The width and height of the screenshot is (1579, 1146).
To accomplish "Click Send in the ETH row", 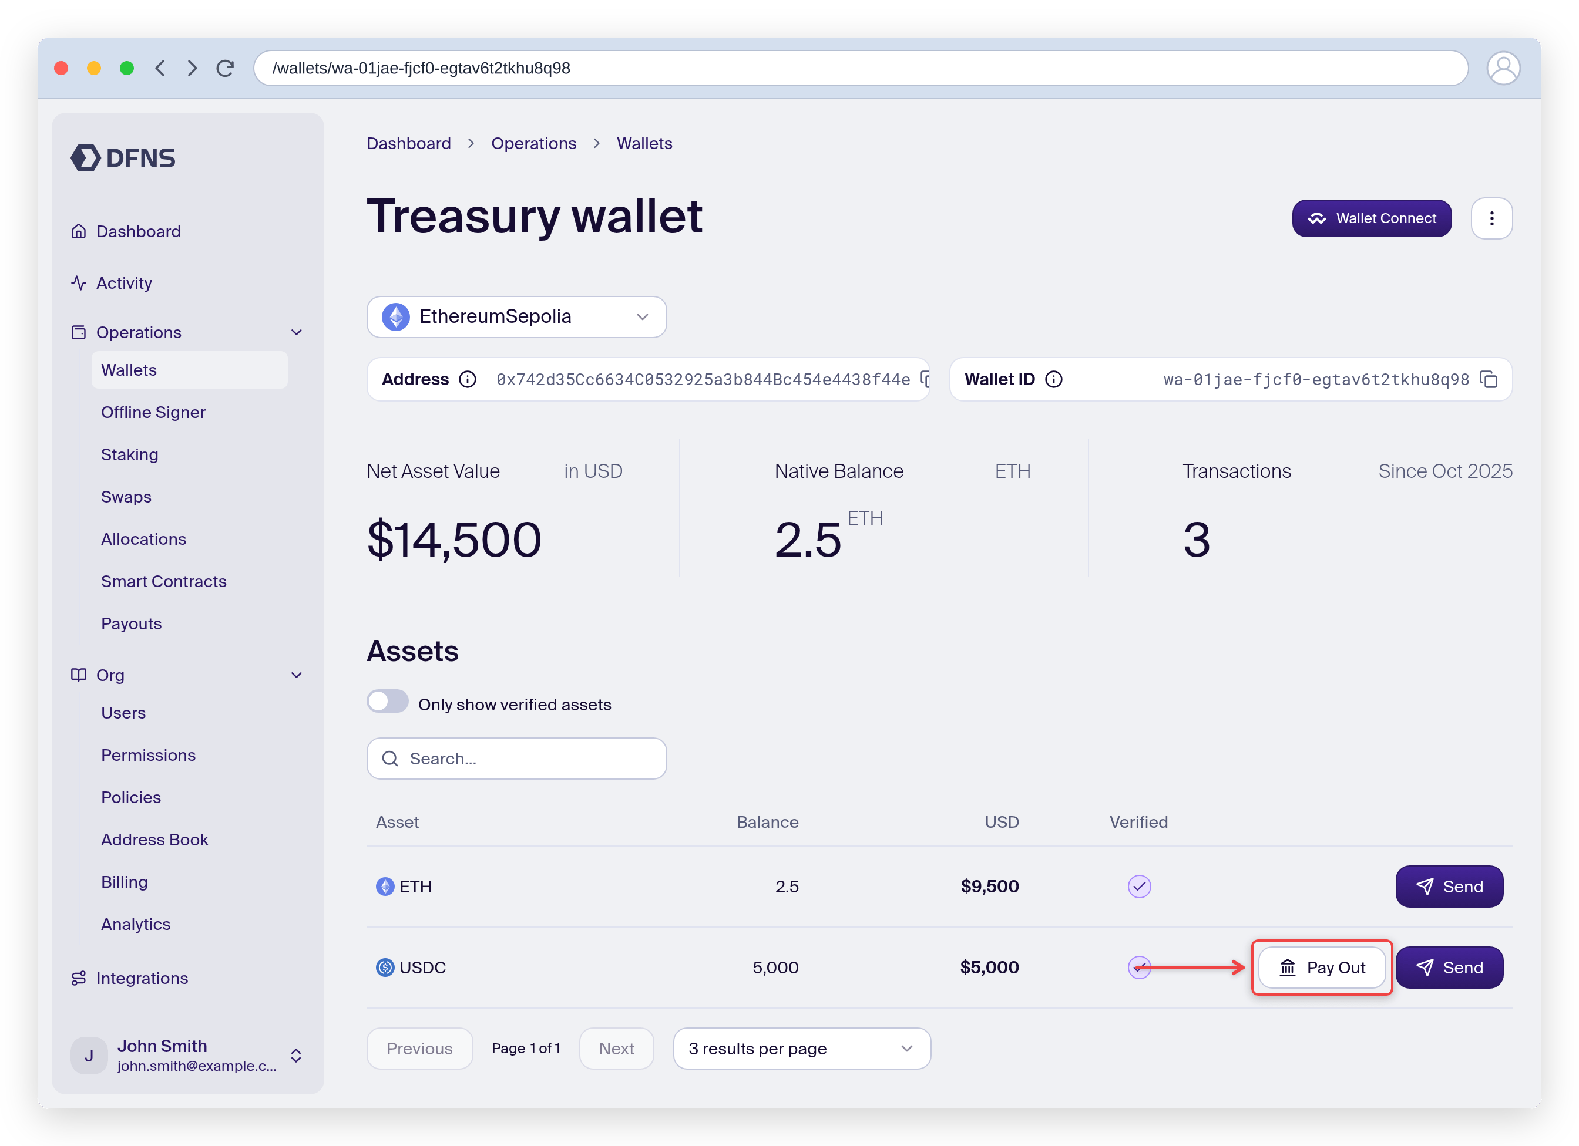I will coord(1449,887).
